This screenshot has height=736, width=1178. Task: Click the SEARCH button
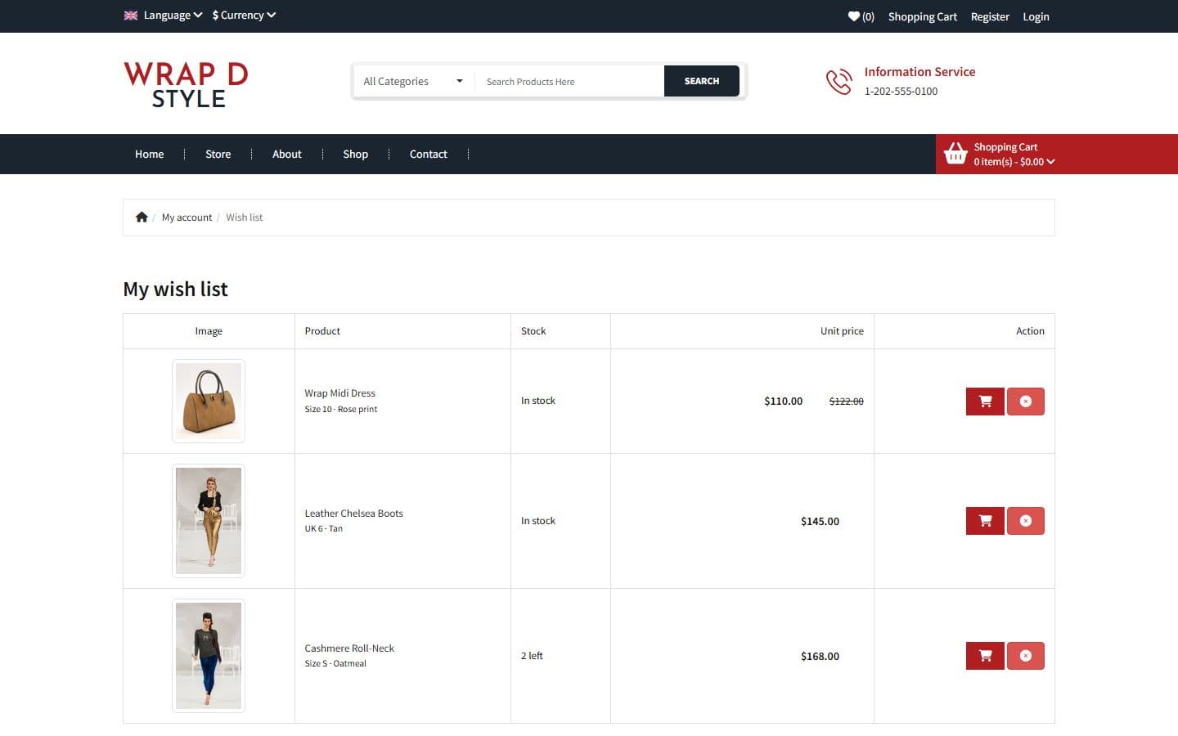click(702, 81)
